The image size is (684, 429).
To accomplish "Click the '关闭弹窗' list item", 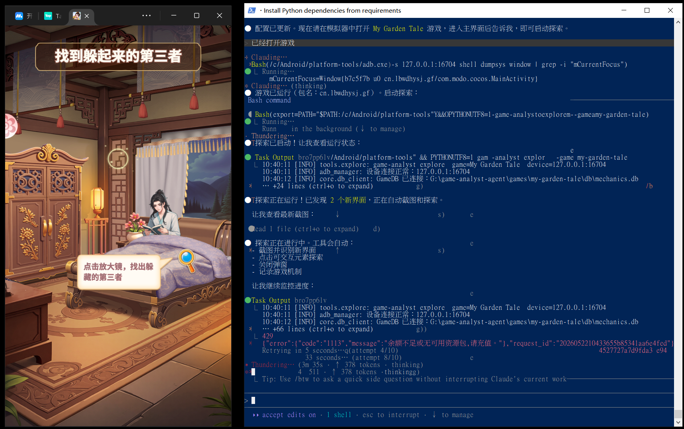I will click(x=273, y=265).
